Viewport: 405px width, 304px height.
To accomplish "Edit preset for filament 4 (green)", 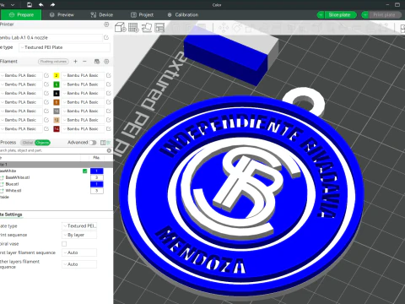I will coord(109,84).
